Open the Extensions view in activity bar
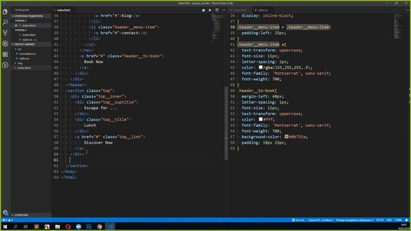The image size is (411, 231). [x=5, y=55]
